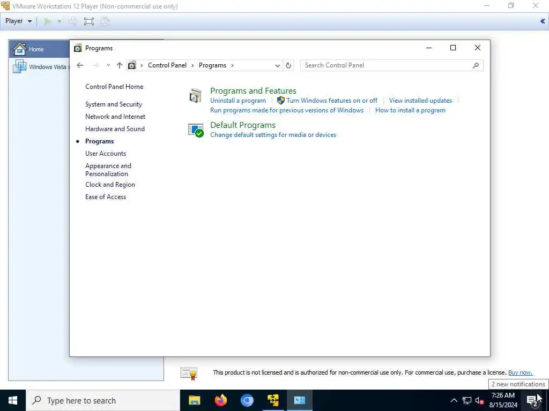Click the muted volume tray icon

click(479, 400)
